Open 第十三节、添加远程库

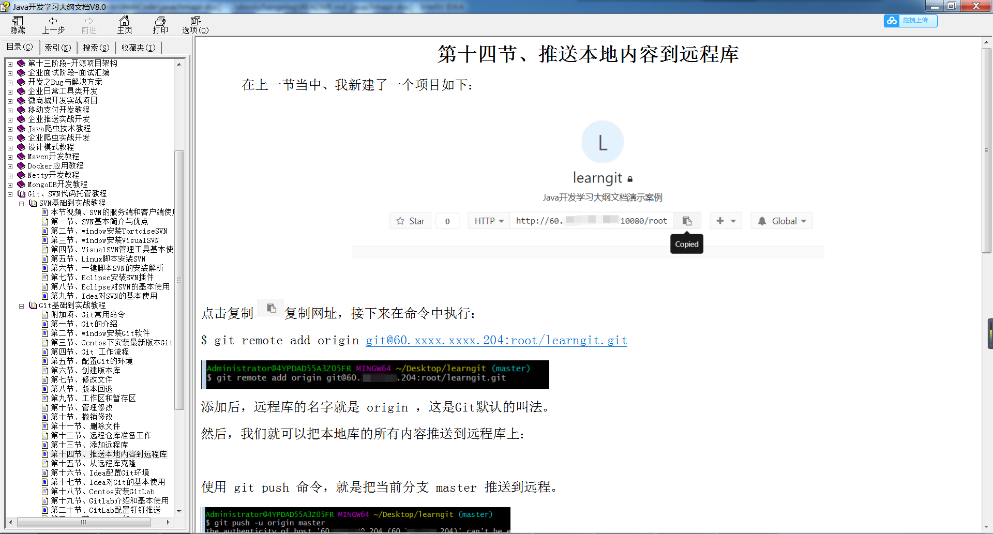(89, 445)
